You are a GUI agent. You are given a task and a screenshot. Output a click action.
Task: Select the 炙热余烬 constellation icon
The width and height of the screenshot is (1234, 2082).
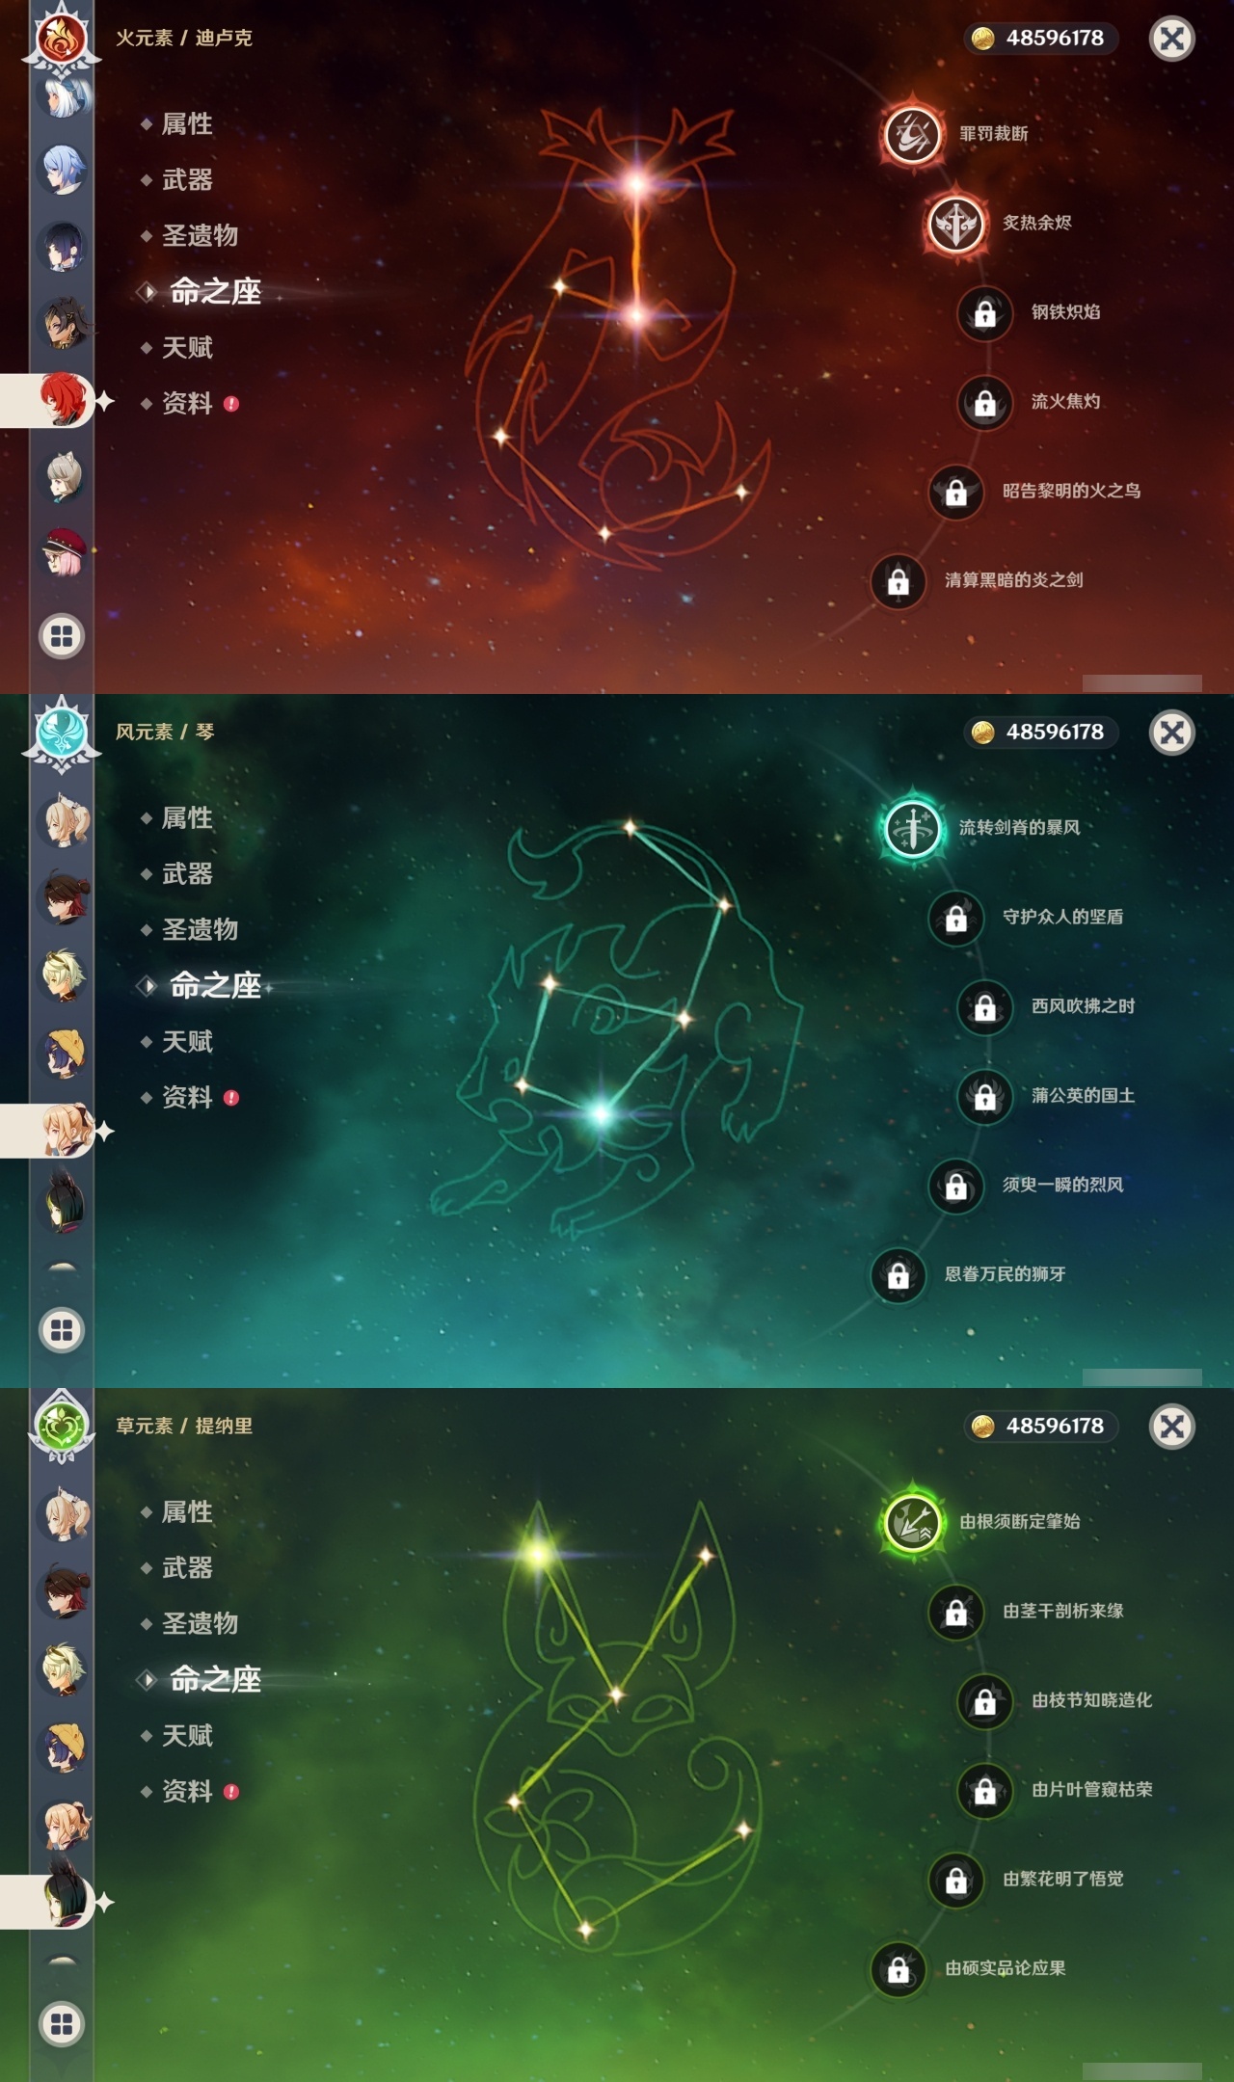click(955, 224)
